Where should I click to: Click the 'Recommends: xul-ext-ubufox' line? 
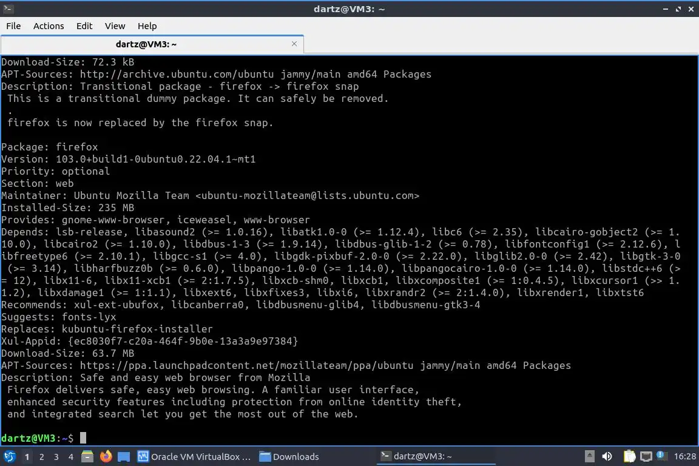click(x=241, y=305)
